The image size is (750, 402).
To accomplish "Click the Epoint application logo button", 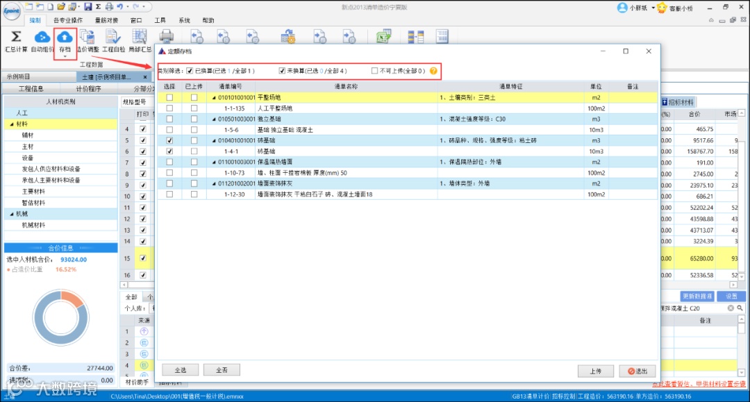I will click(12, 10).
